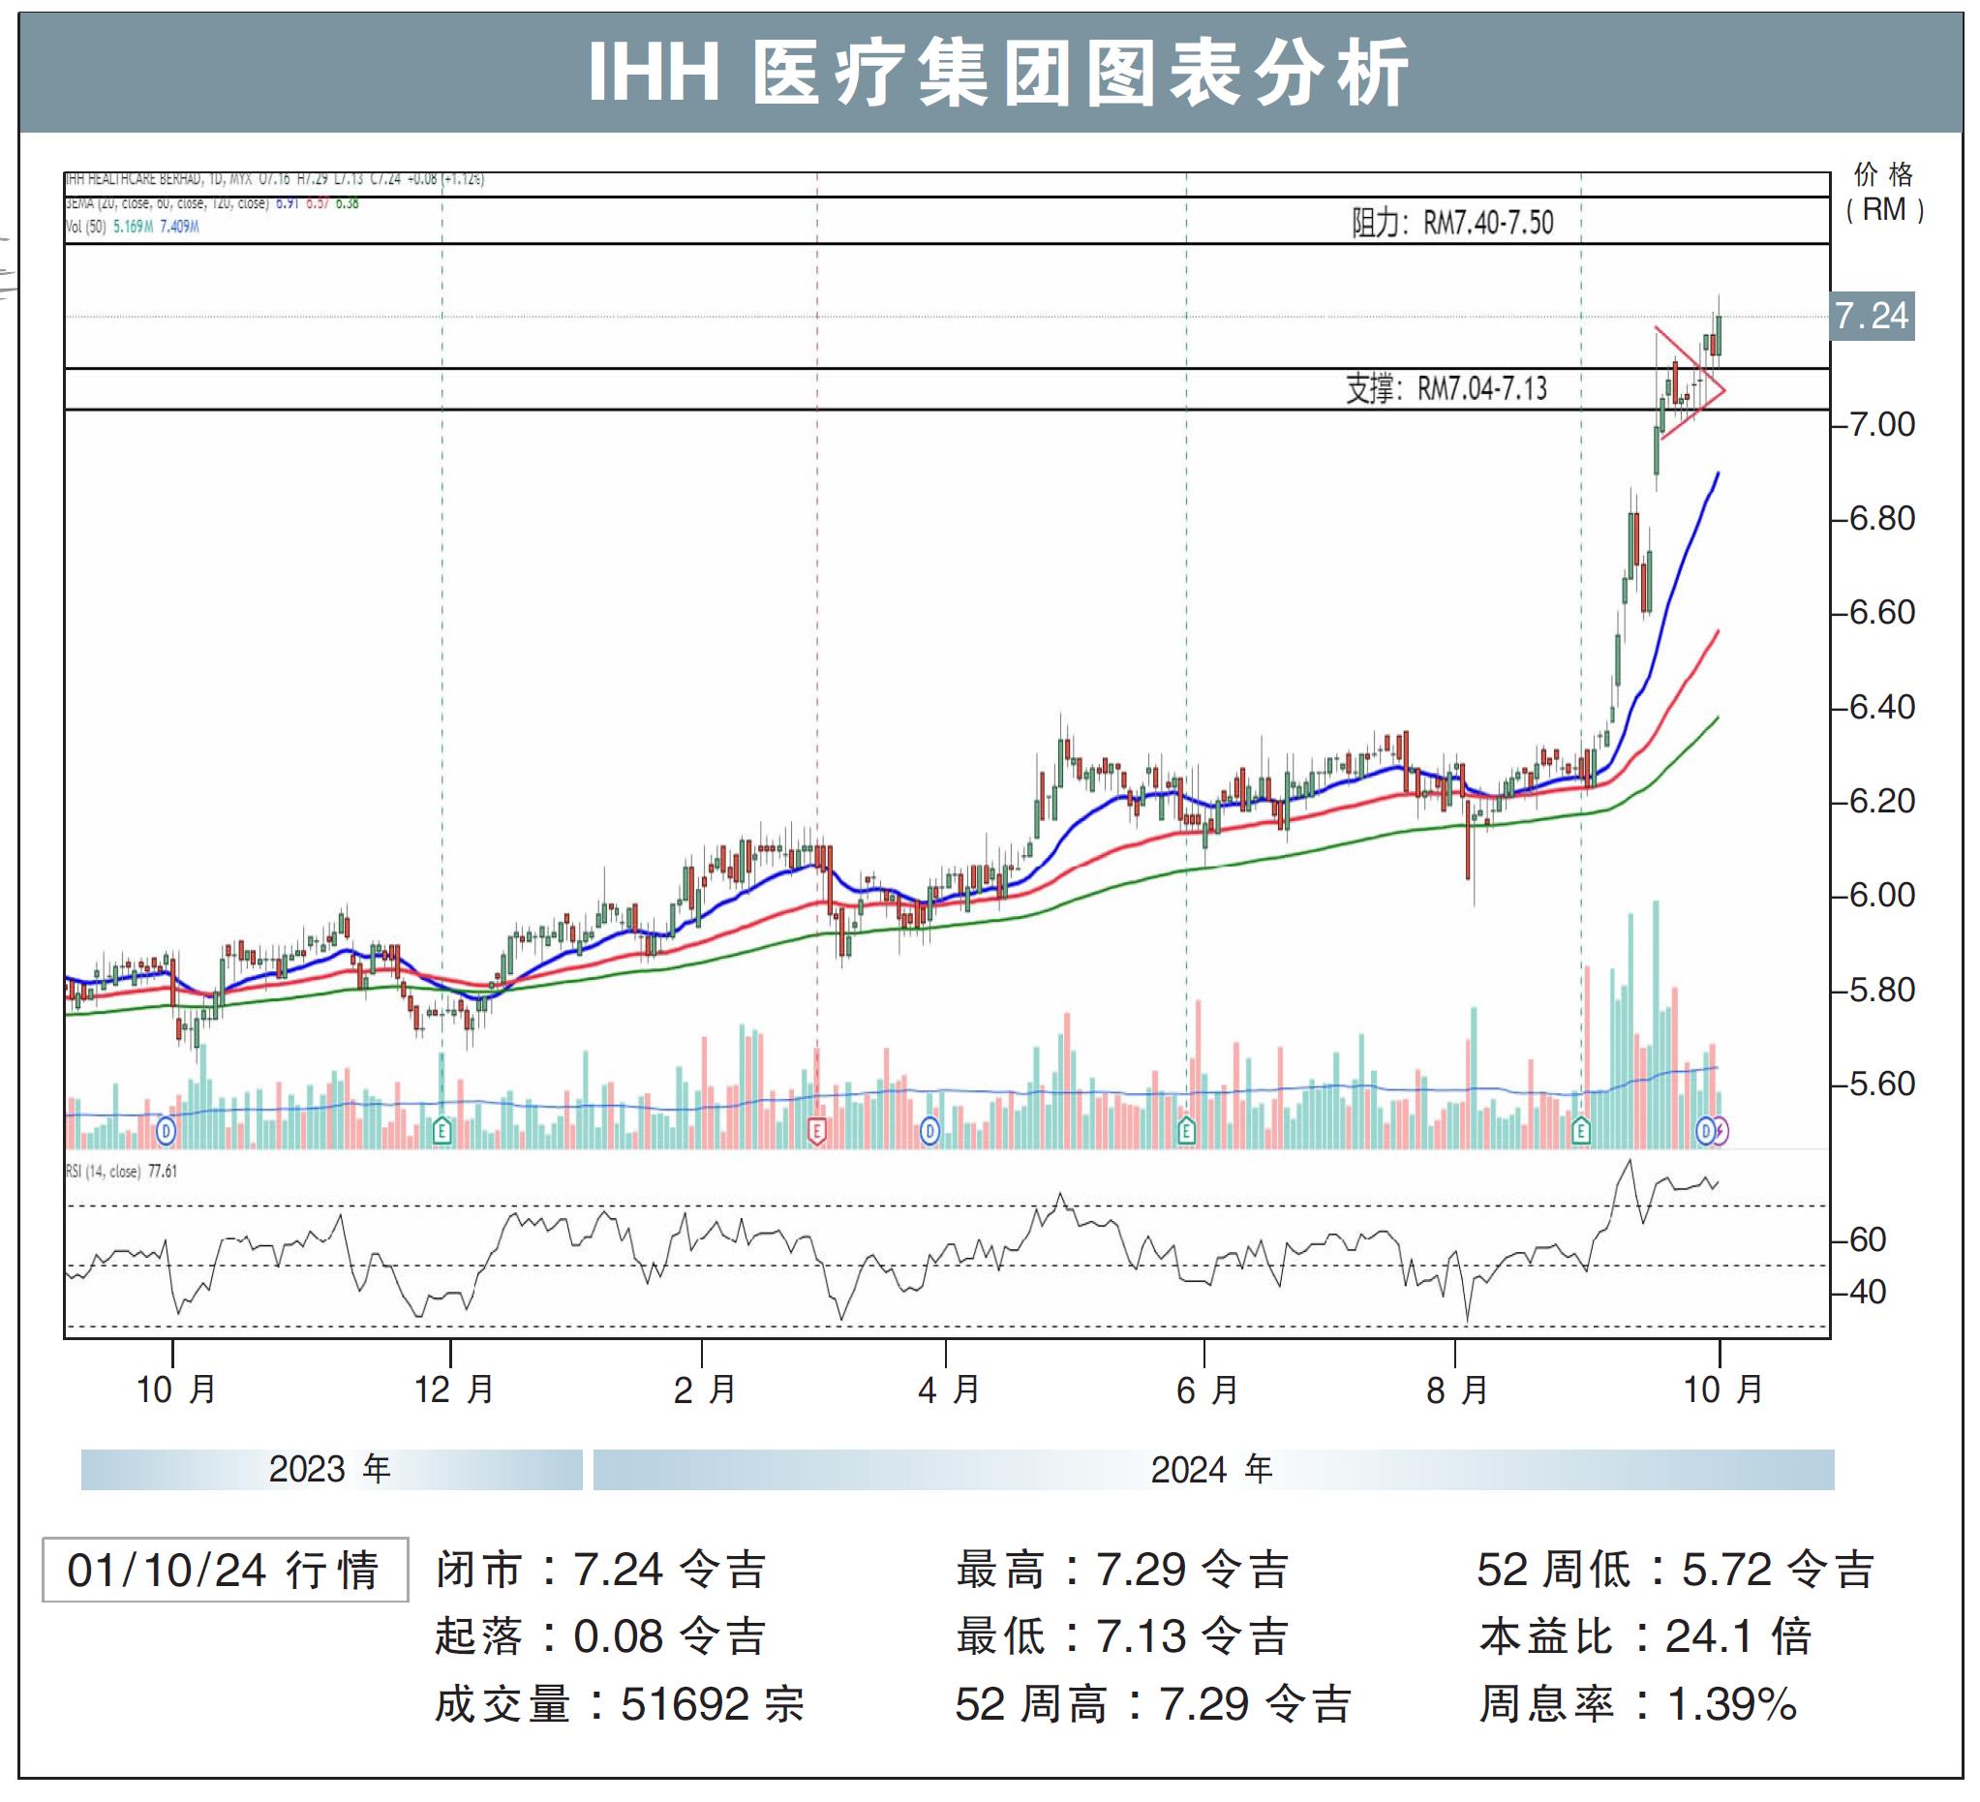Viewport: 1980px width, 1802px height.
Task: Click the 5.60 price axis label
Action: (1882, 1084)
